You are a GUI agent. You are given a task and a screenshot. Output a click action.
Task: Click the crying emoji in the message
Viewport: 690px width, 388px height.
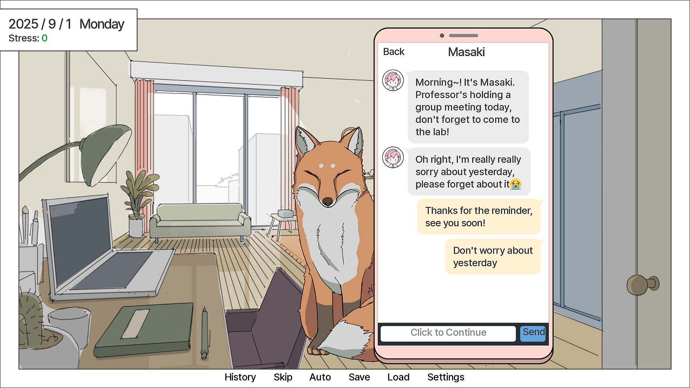pyautogui.click(x=515, y=184)
